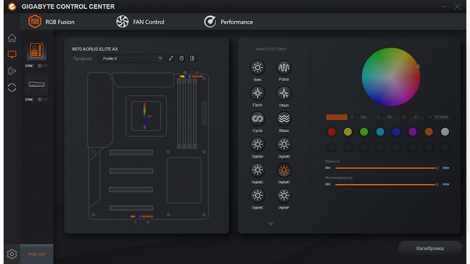
Task: Select the graphics card device thumbnail
Action: pos(37,84)
